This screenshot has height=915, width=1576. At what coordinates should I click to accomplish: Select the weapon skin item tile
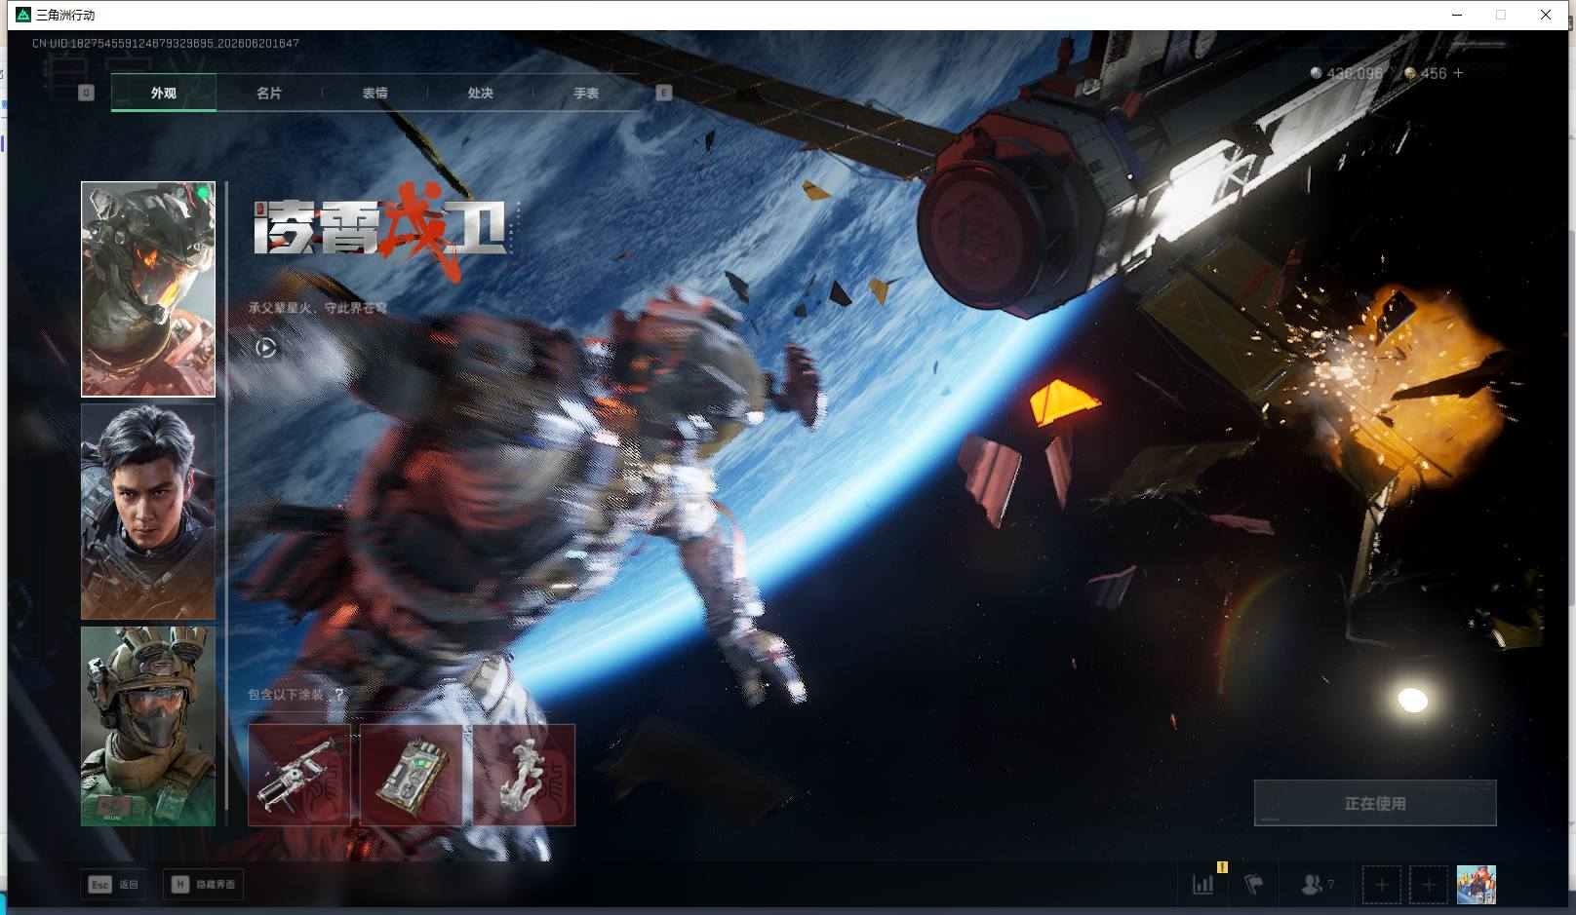[x=299, y=775]
